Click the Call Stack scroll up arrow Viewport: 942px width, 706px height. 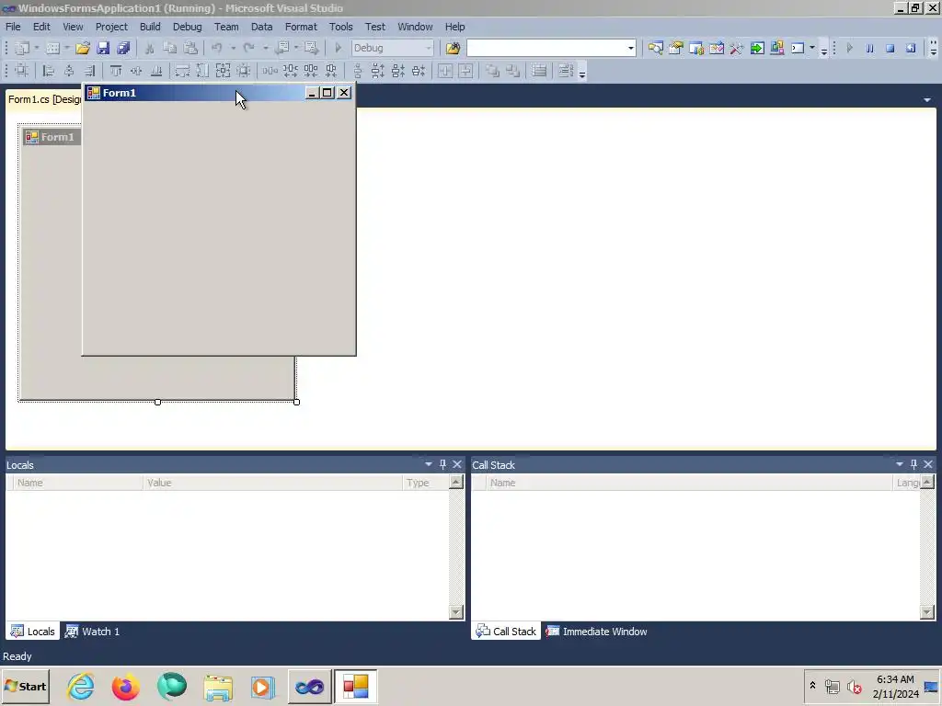[x=927, y=482]
